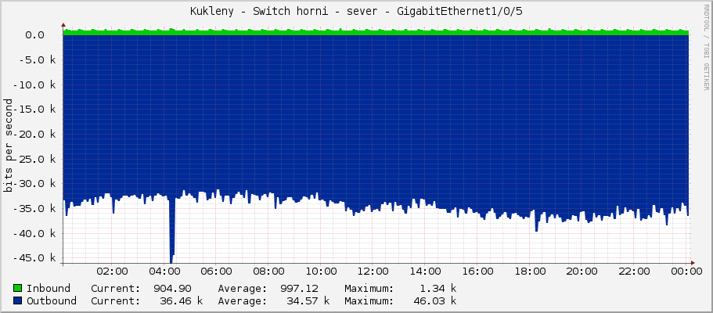
Task: Click the -15.0 k y-axis label
Action: pyautogui.click(x=34, y=110)
